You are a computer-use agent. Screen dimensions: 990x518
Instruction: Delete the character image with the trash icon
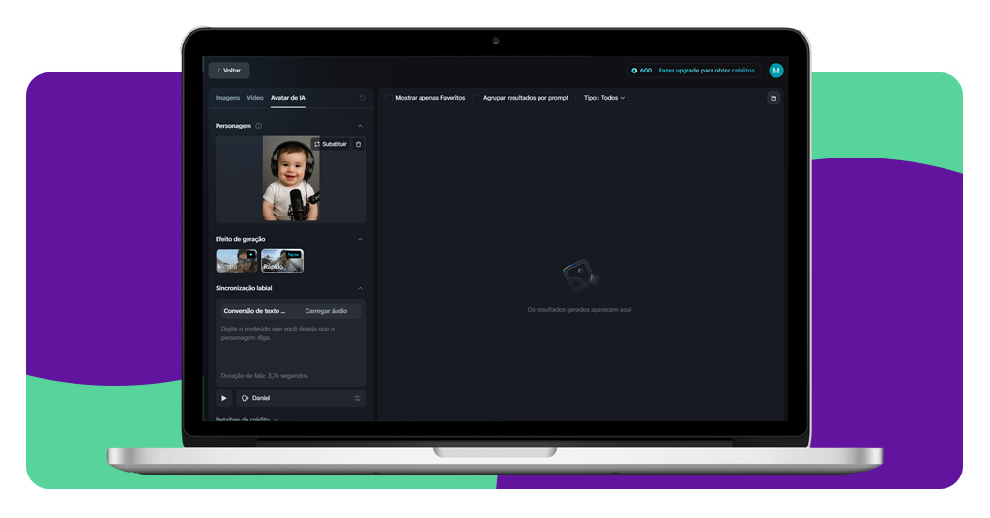click(358, 145)
